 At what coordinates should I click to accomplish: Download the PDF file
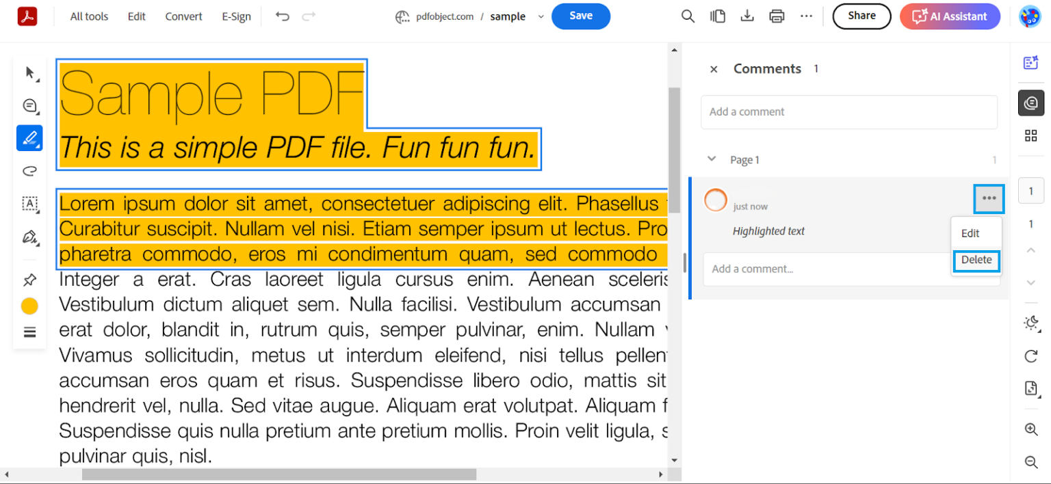tap(747, 16)
